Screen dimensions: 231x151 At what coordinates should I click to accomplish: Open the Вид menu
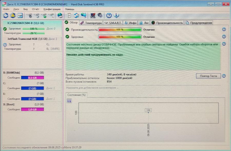coord(25,9)
